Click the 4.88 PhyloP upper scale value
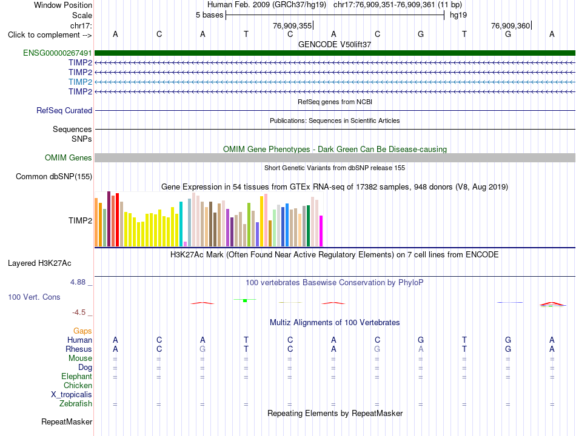This screenshot has width=576, height=436. tap(78, 282)
